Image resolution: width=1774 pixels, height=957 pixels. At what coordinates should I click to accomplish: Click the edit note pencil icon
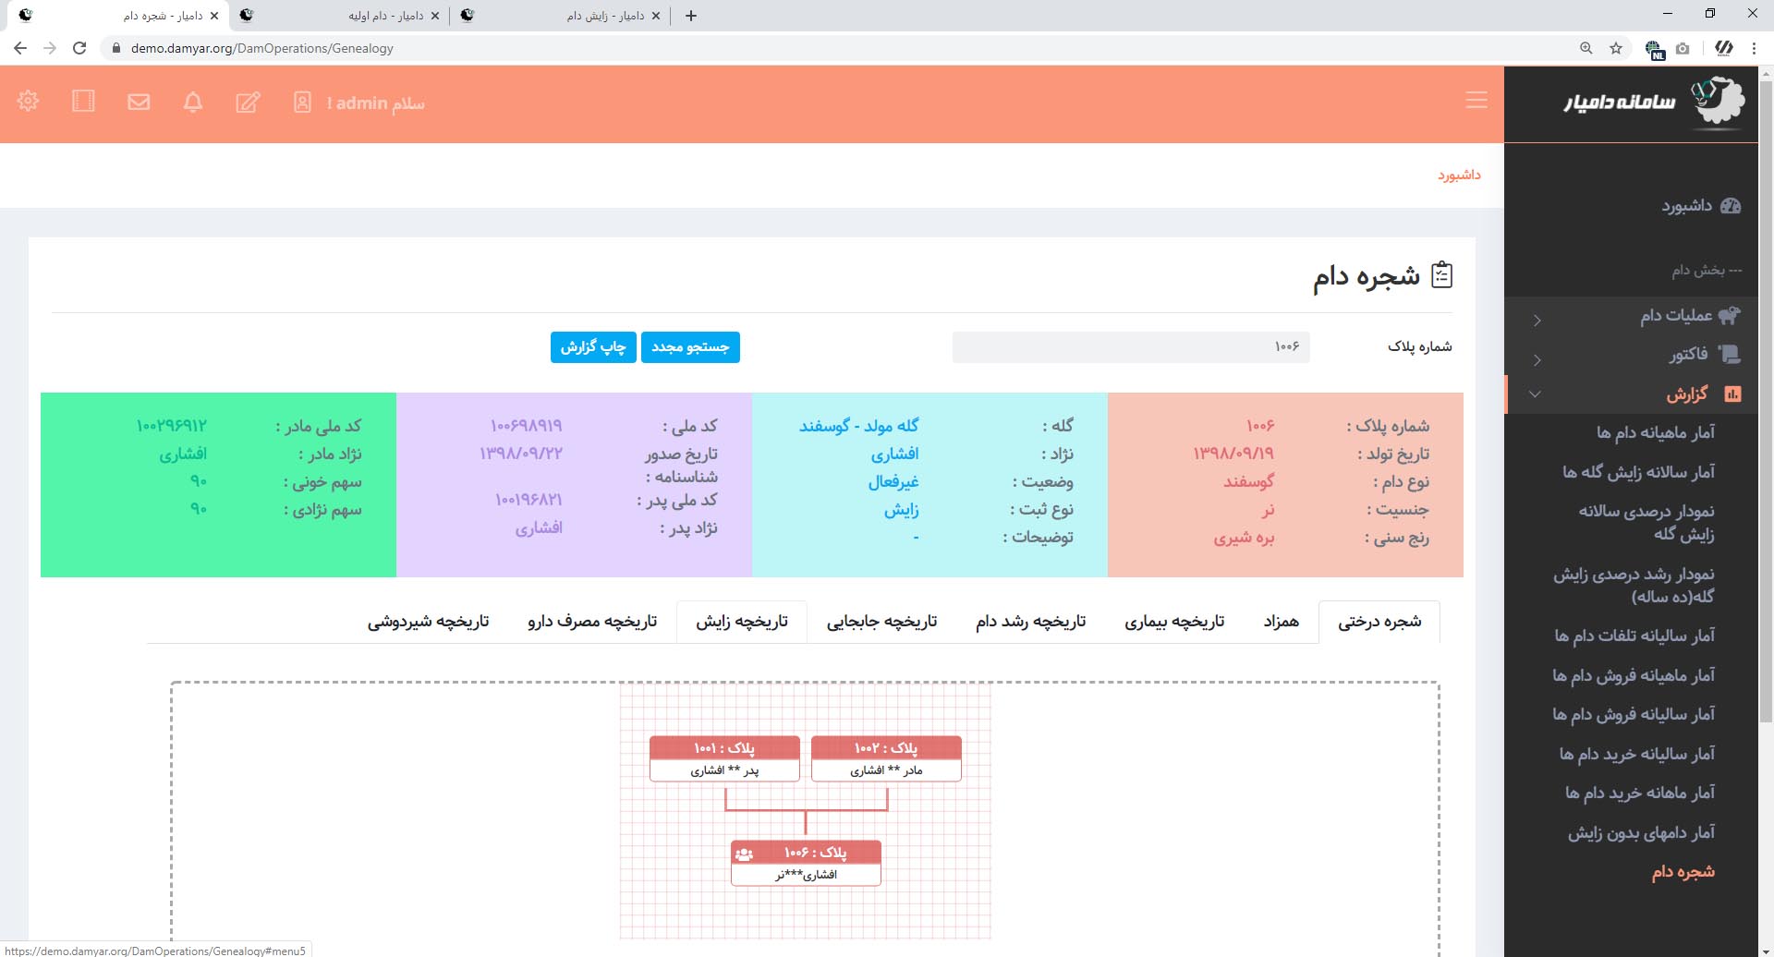click(248, 103)
